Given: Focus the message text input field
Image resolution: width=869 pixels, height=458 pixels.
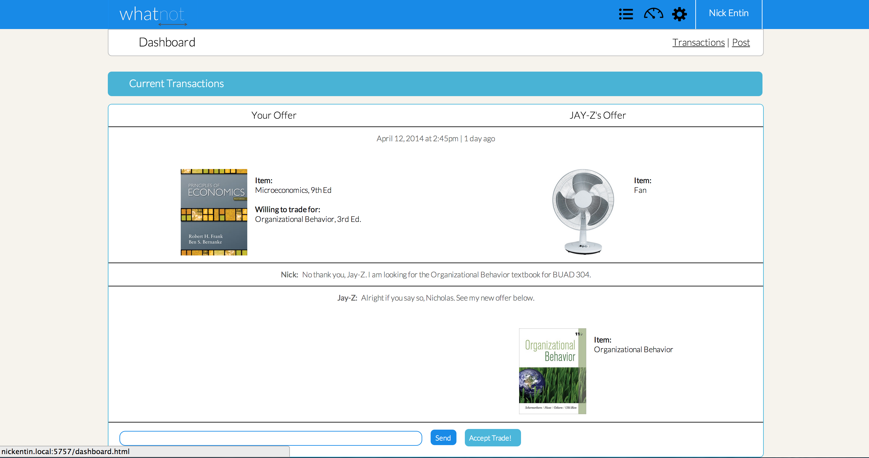Looking at the screenshot, I should pos(271,438).
